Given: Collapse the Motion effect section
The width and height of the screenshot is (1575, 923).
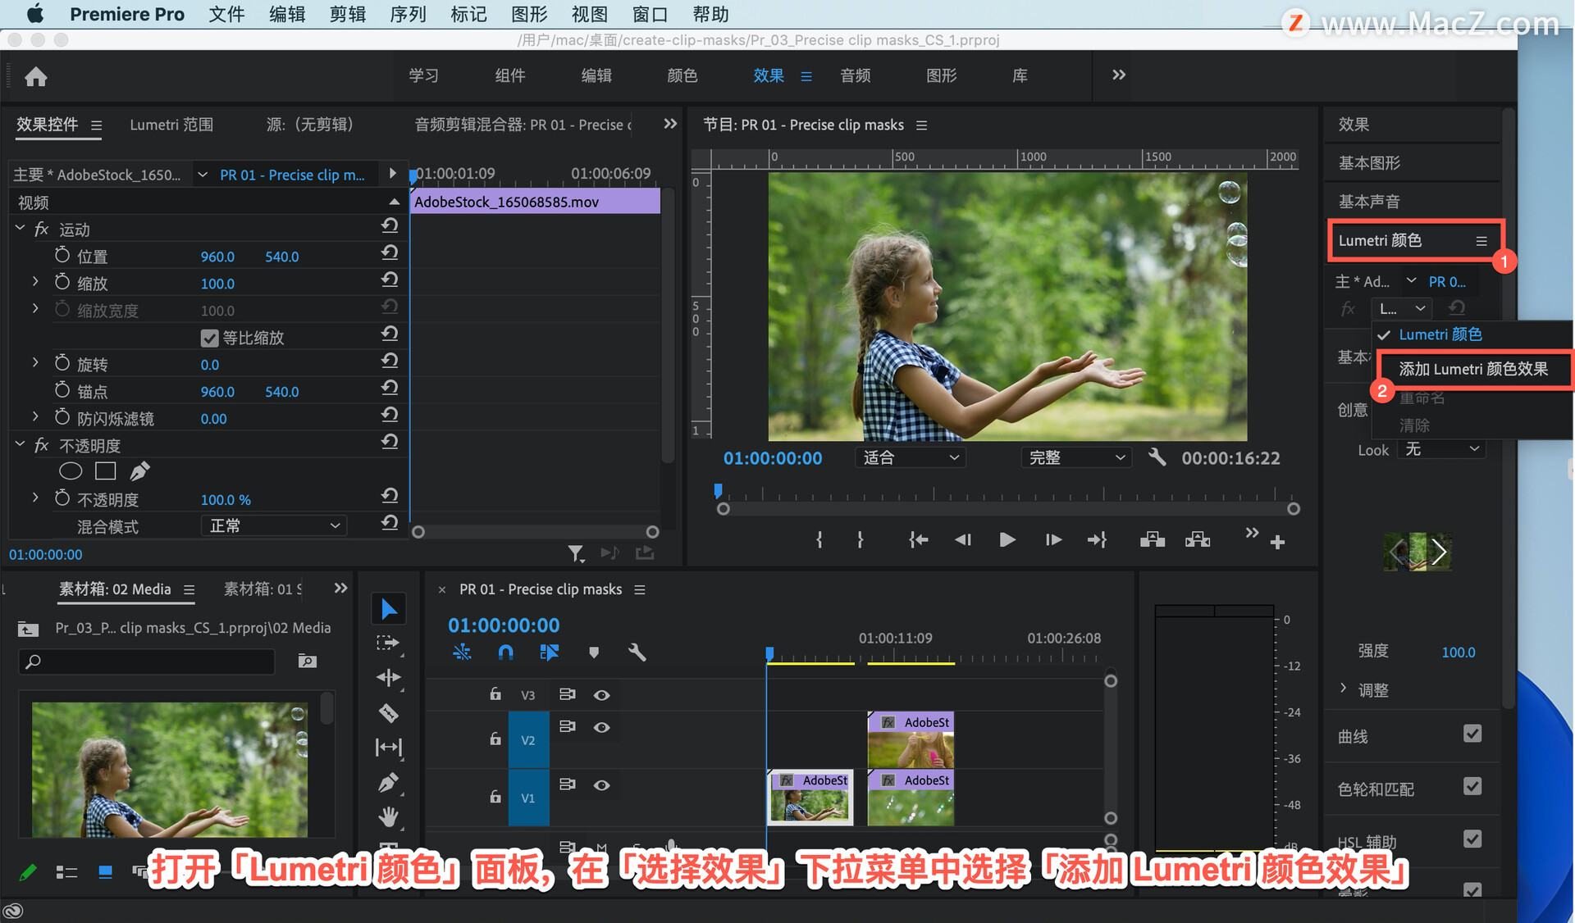Looking at the screenshot, I should tap(21, 229).
